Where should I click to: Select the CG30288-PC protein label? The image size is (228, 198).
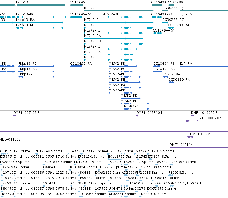pyautogui.click(x=173, y=74)
